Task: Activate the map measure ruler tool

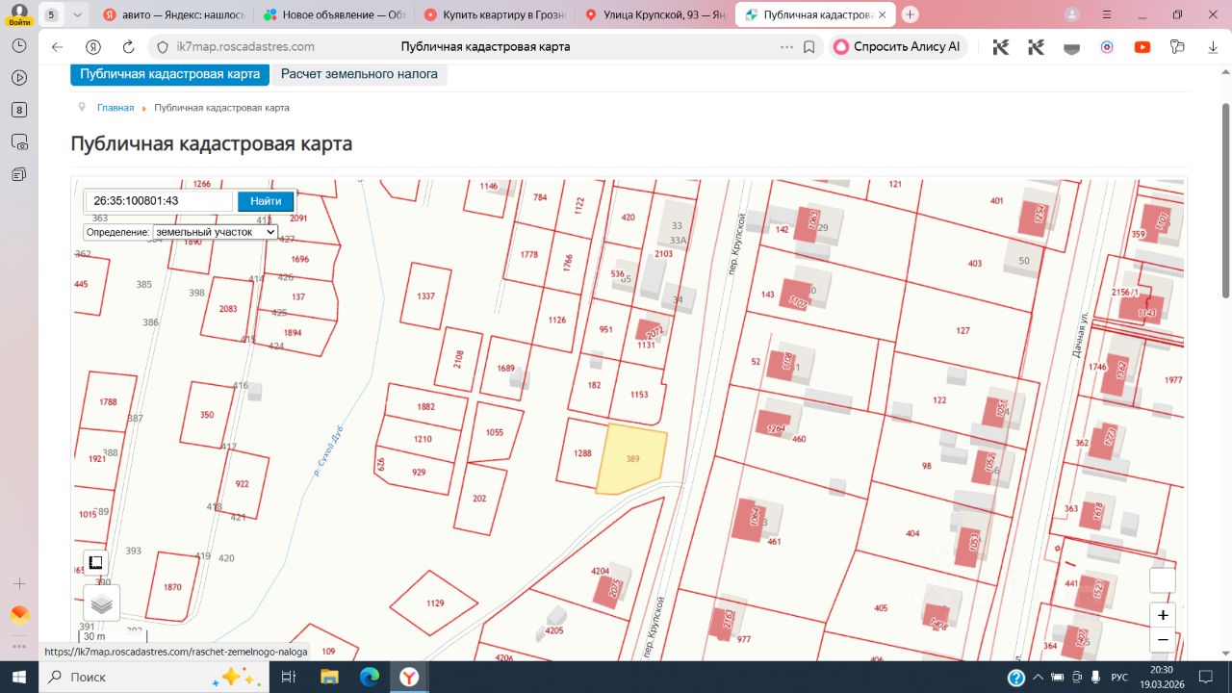Action: (x=95, y=563)
